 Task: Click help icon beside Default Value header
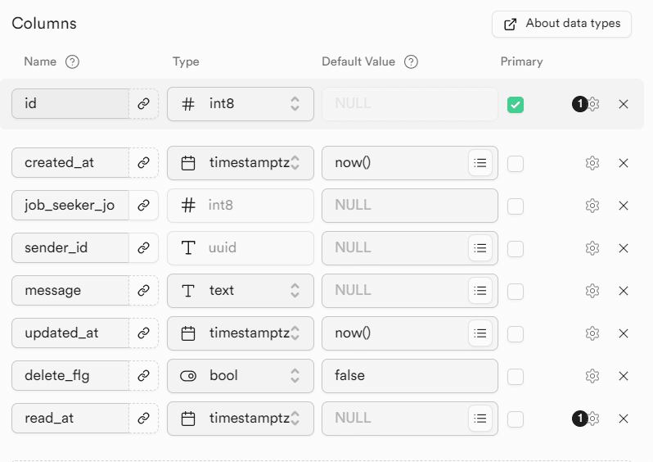pyautogui.click(x=412, y=62)
